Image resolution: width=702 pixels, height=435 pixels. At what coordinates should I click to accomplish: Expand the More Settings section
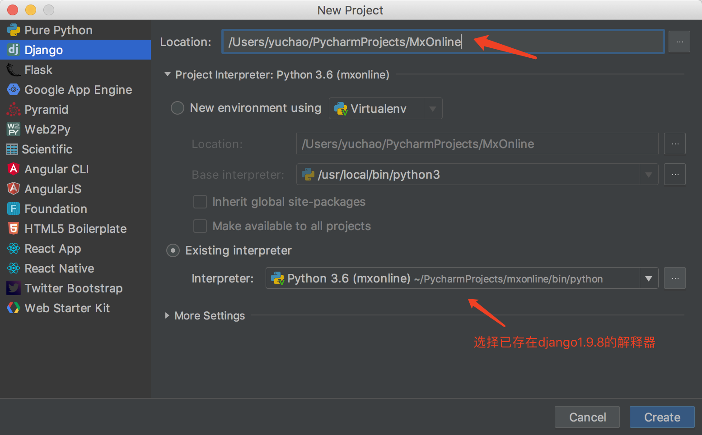[x=168, y=316]
